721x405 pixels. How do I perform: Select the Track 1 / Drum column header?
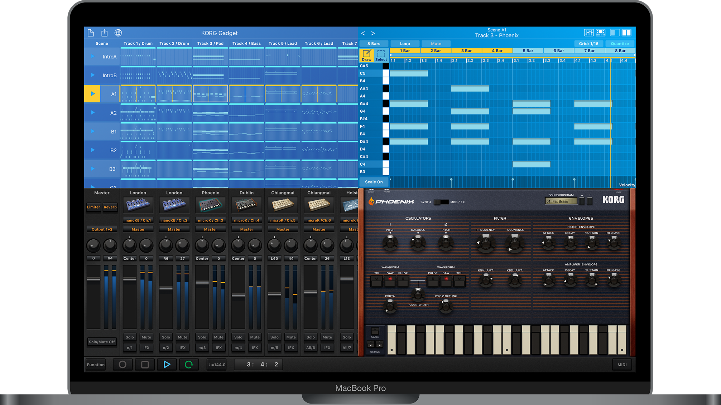138,43
